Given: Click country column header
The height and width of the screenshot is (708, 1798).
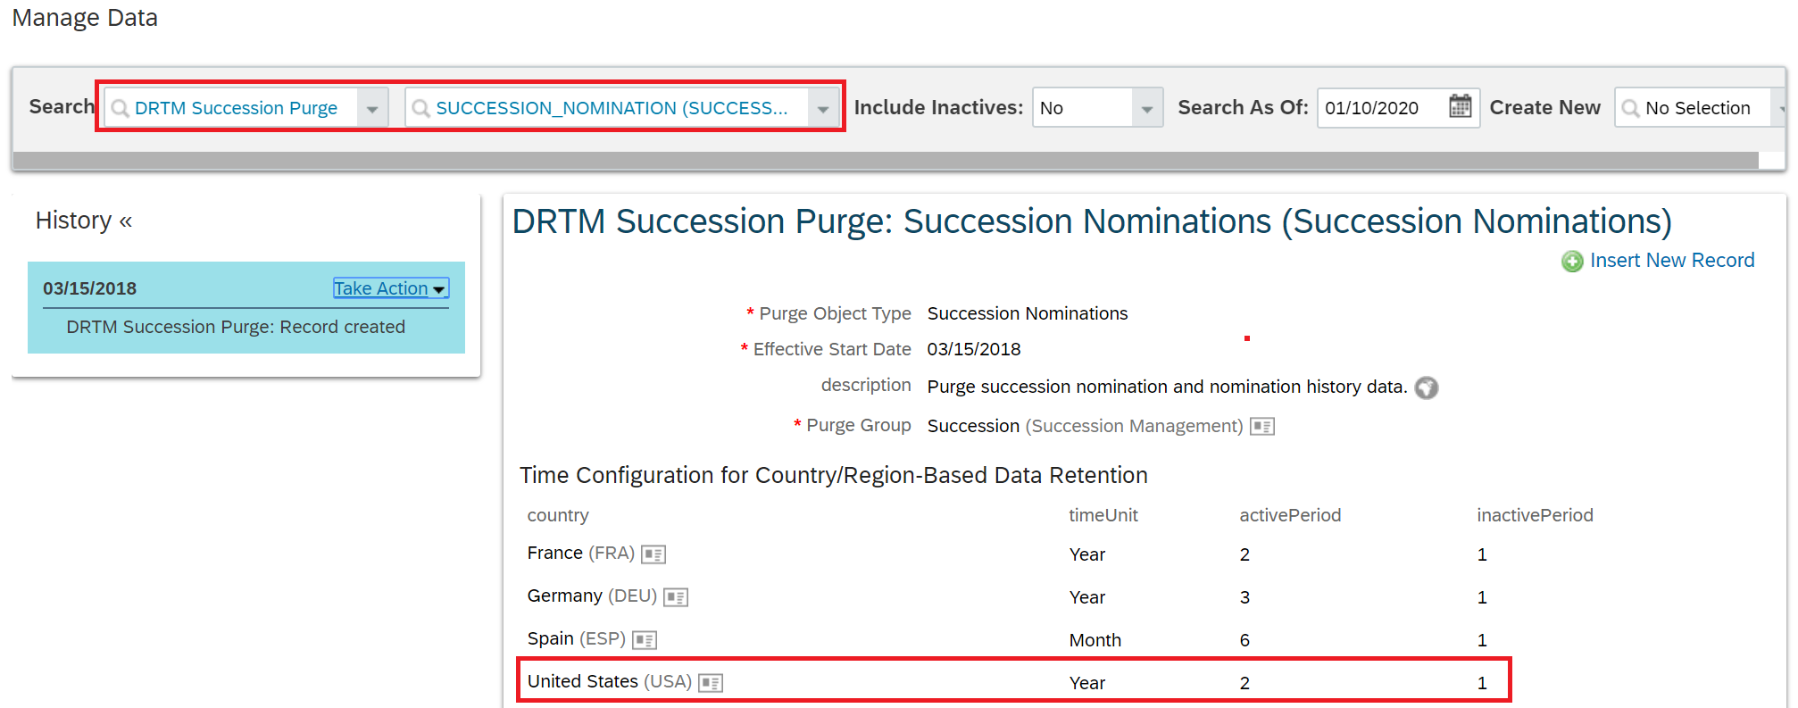Looking at the screenshot, I should (558, 515).
